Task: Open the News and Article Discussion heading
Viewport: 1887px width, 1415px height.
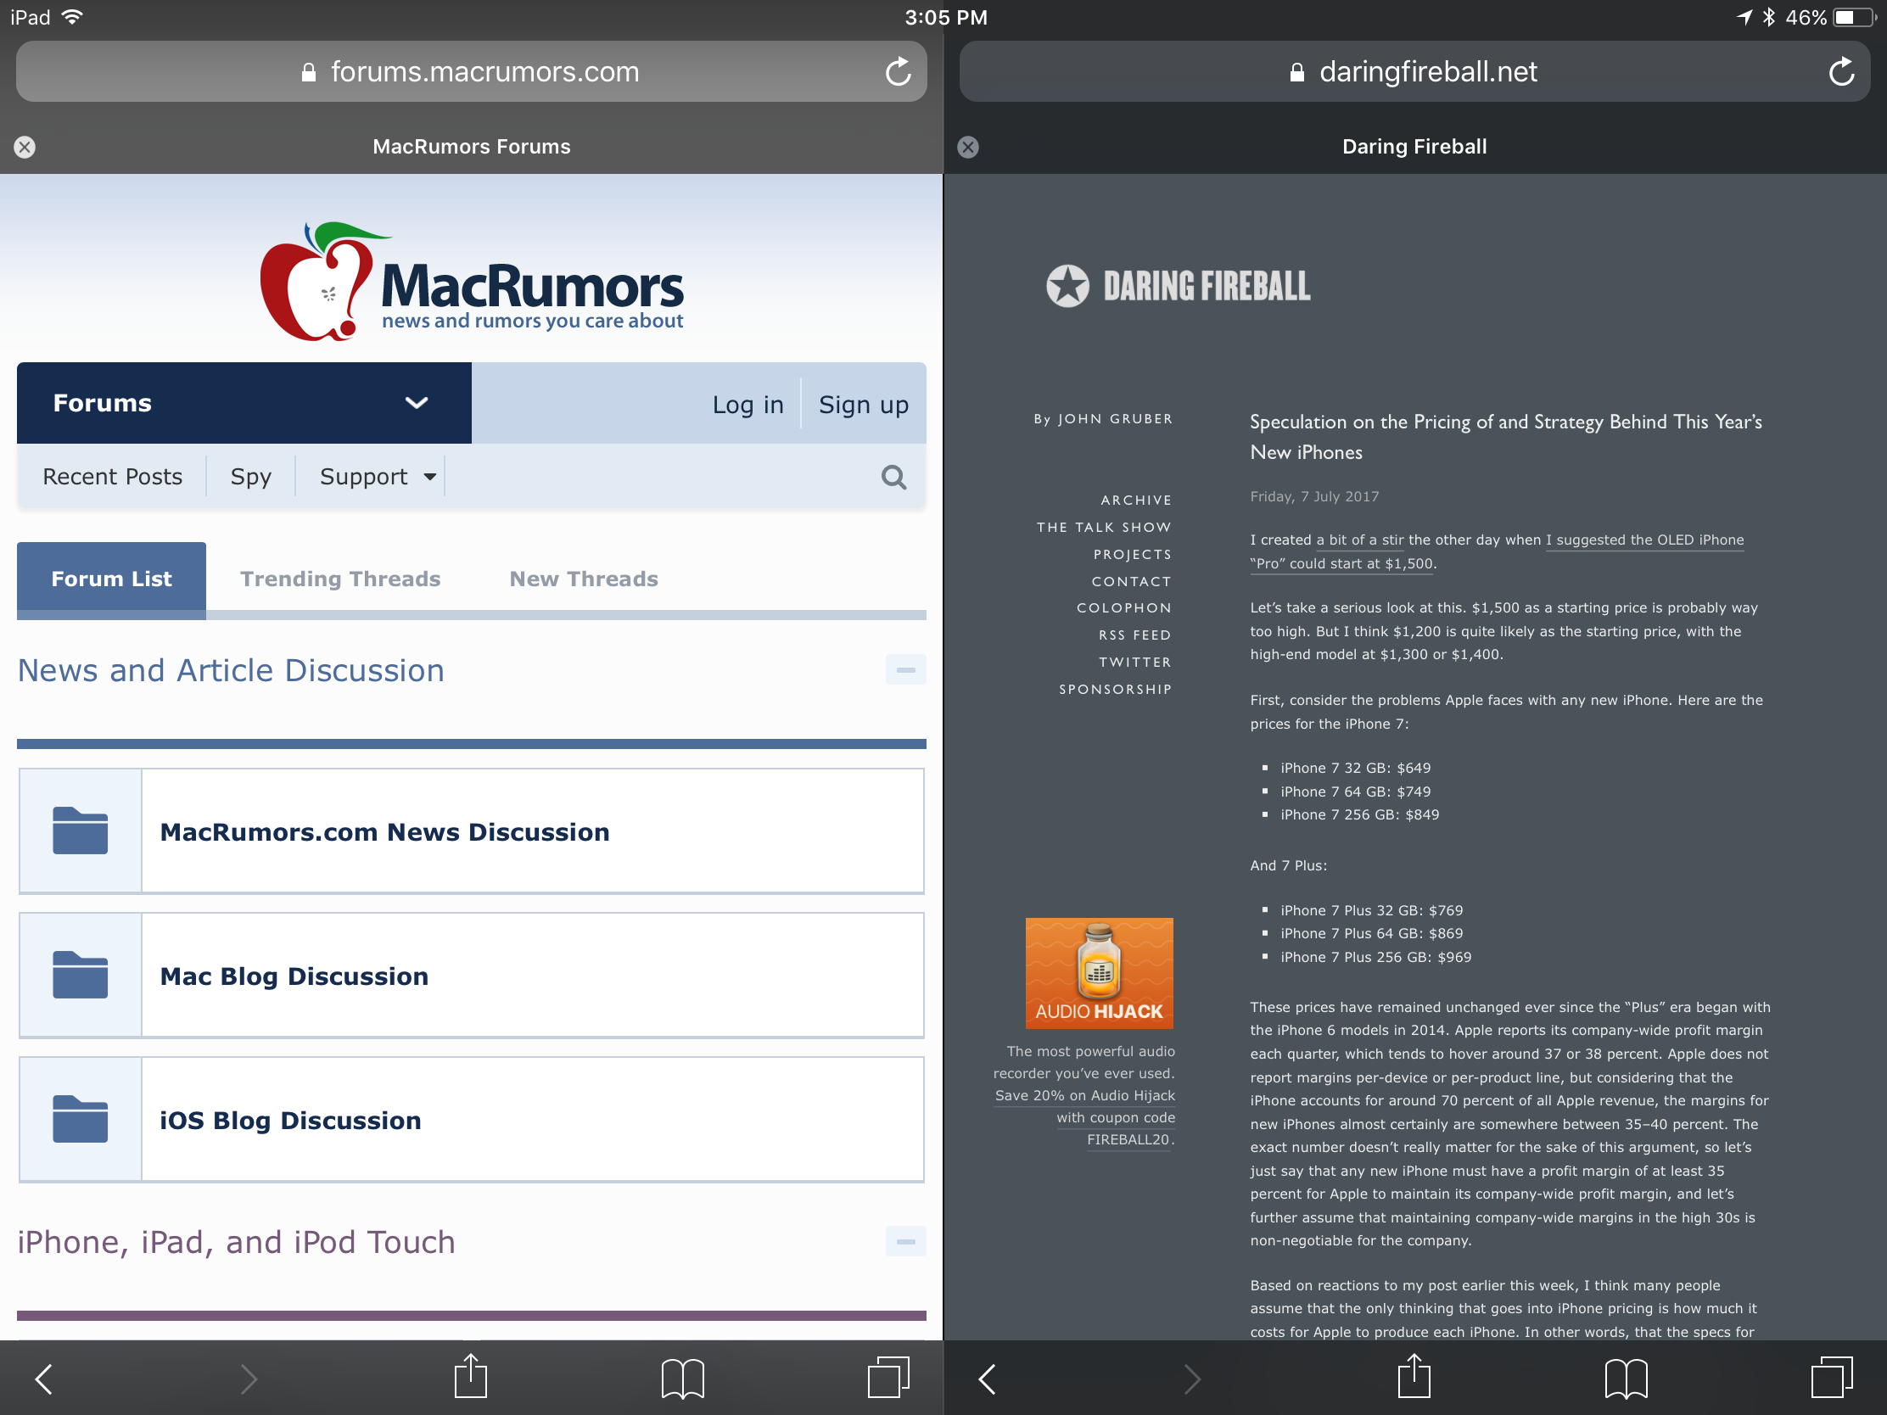Action: (231, 670)
